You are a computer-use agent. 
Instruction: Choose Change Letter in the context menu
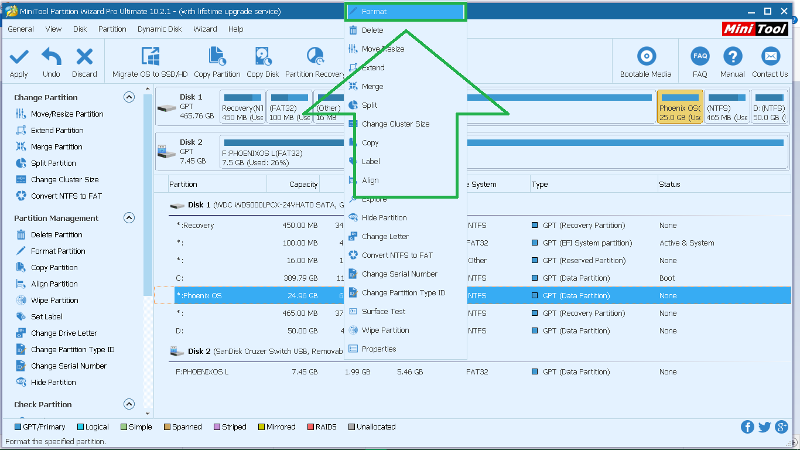(405, 237)
